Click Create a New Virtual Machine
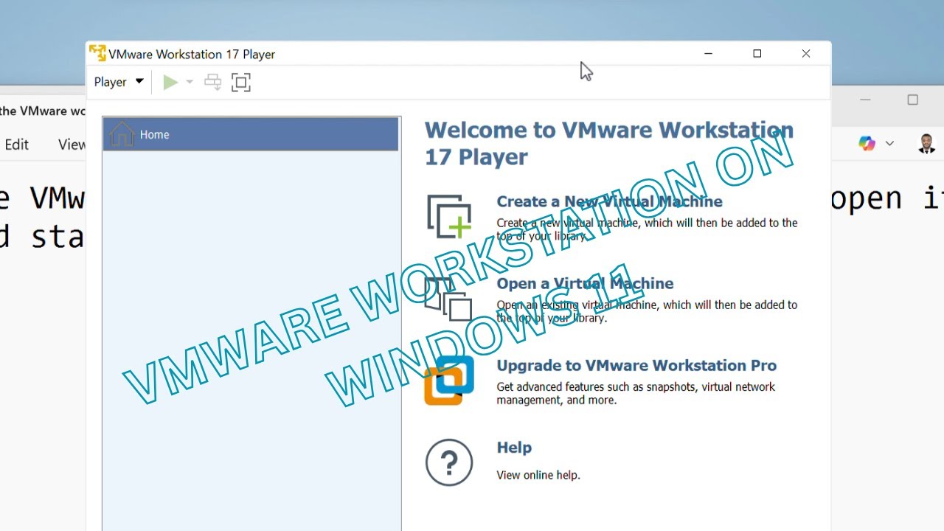This screenshot has width=944, height=531. pos(609,201)
